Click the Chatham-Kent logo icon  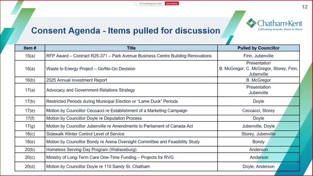point(251,23)
